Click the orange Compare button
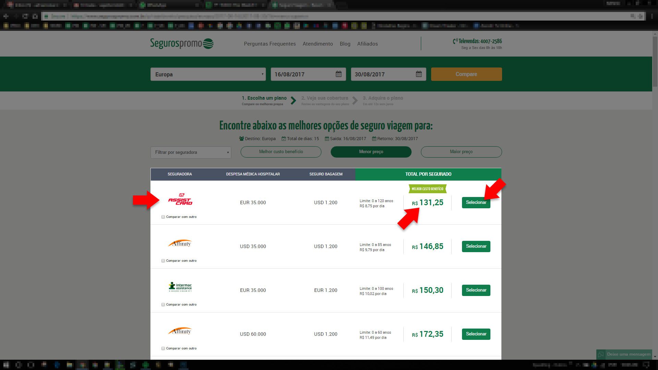 (466, 74)
